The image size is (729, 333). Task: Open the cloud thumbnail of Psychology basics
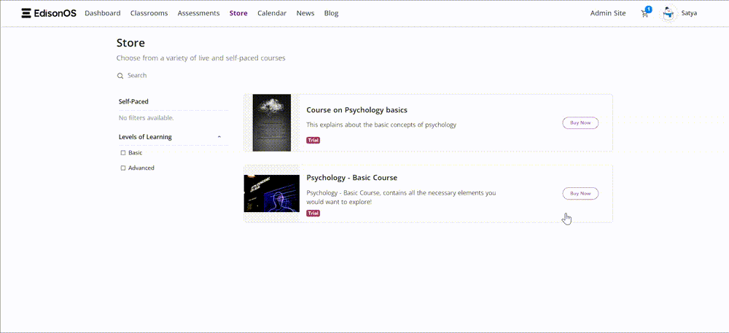coord(271,122)
